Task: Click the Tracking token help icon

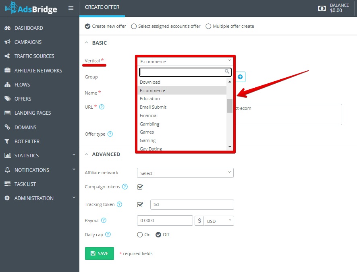Action: [x=119, y=204]
